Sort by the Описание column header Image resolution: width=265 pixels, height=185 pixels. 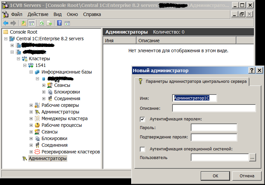pos(186,41)
